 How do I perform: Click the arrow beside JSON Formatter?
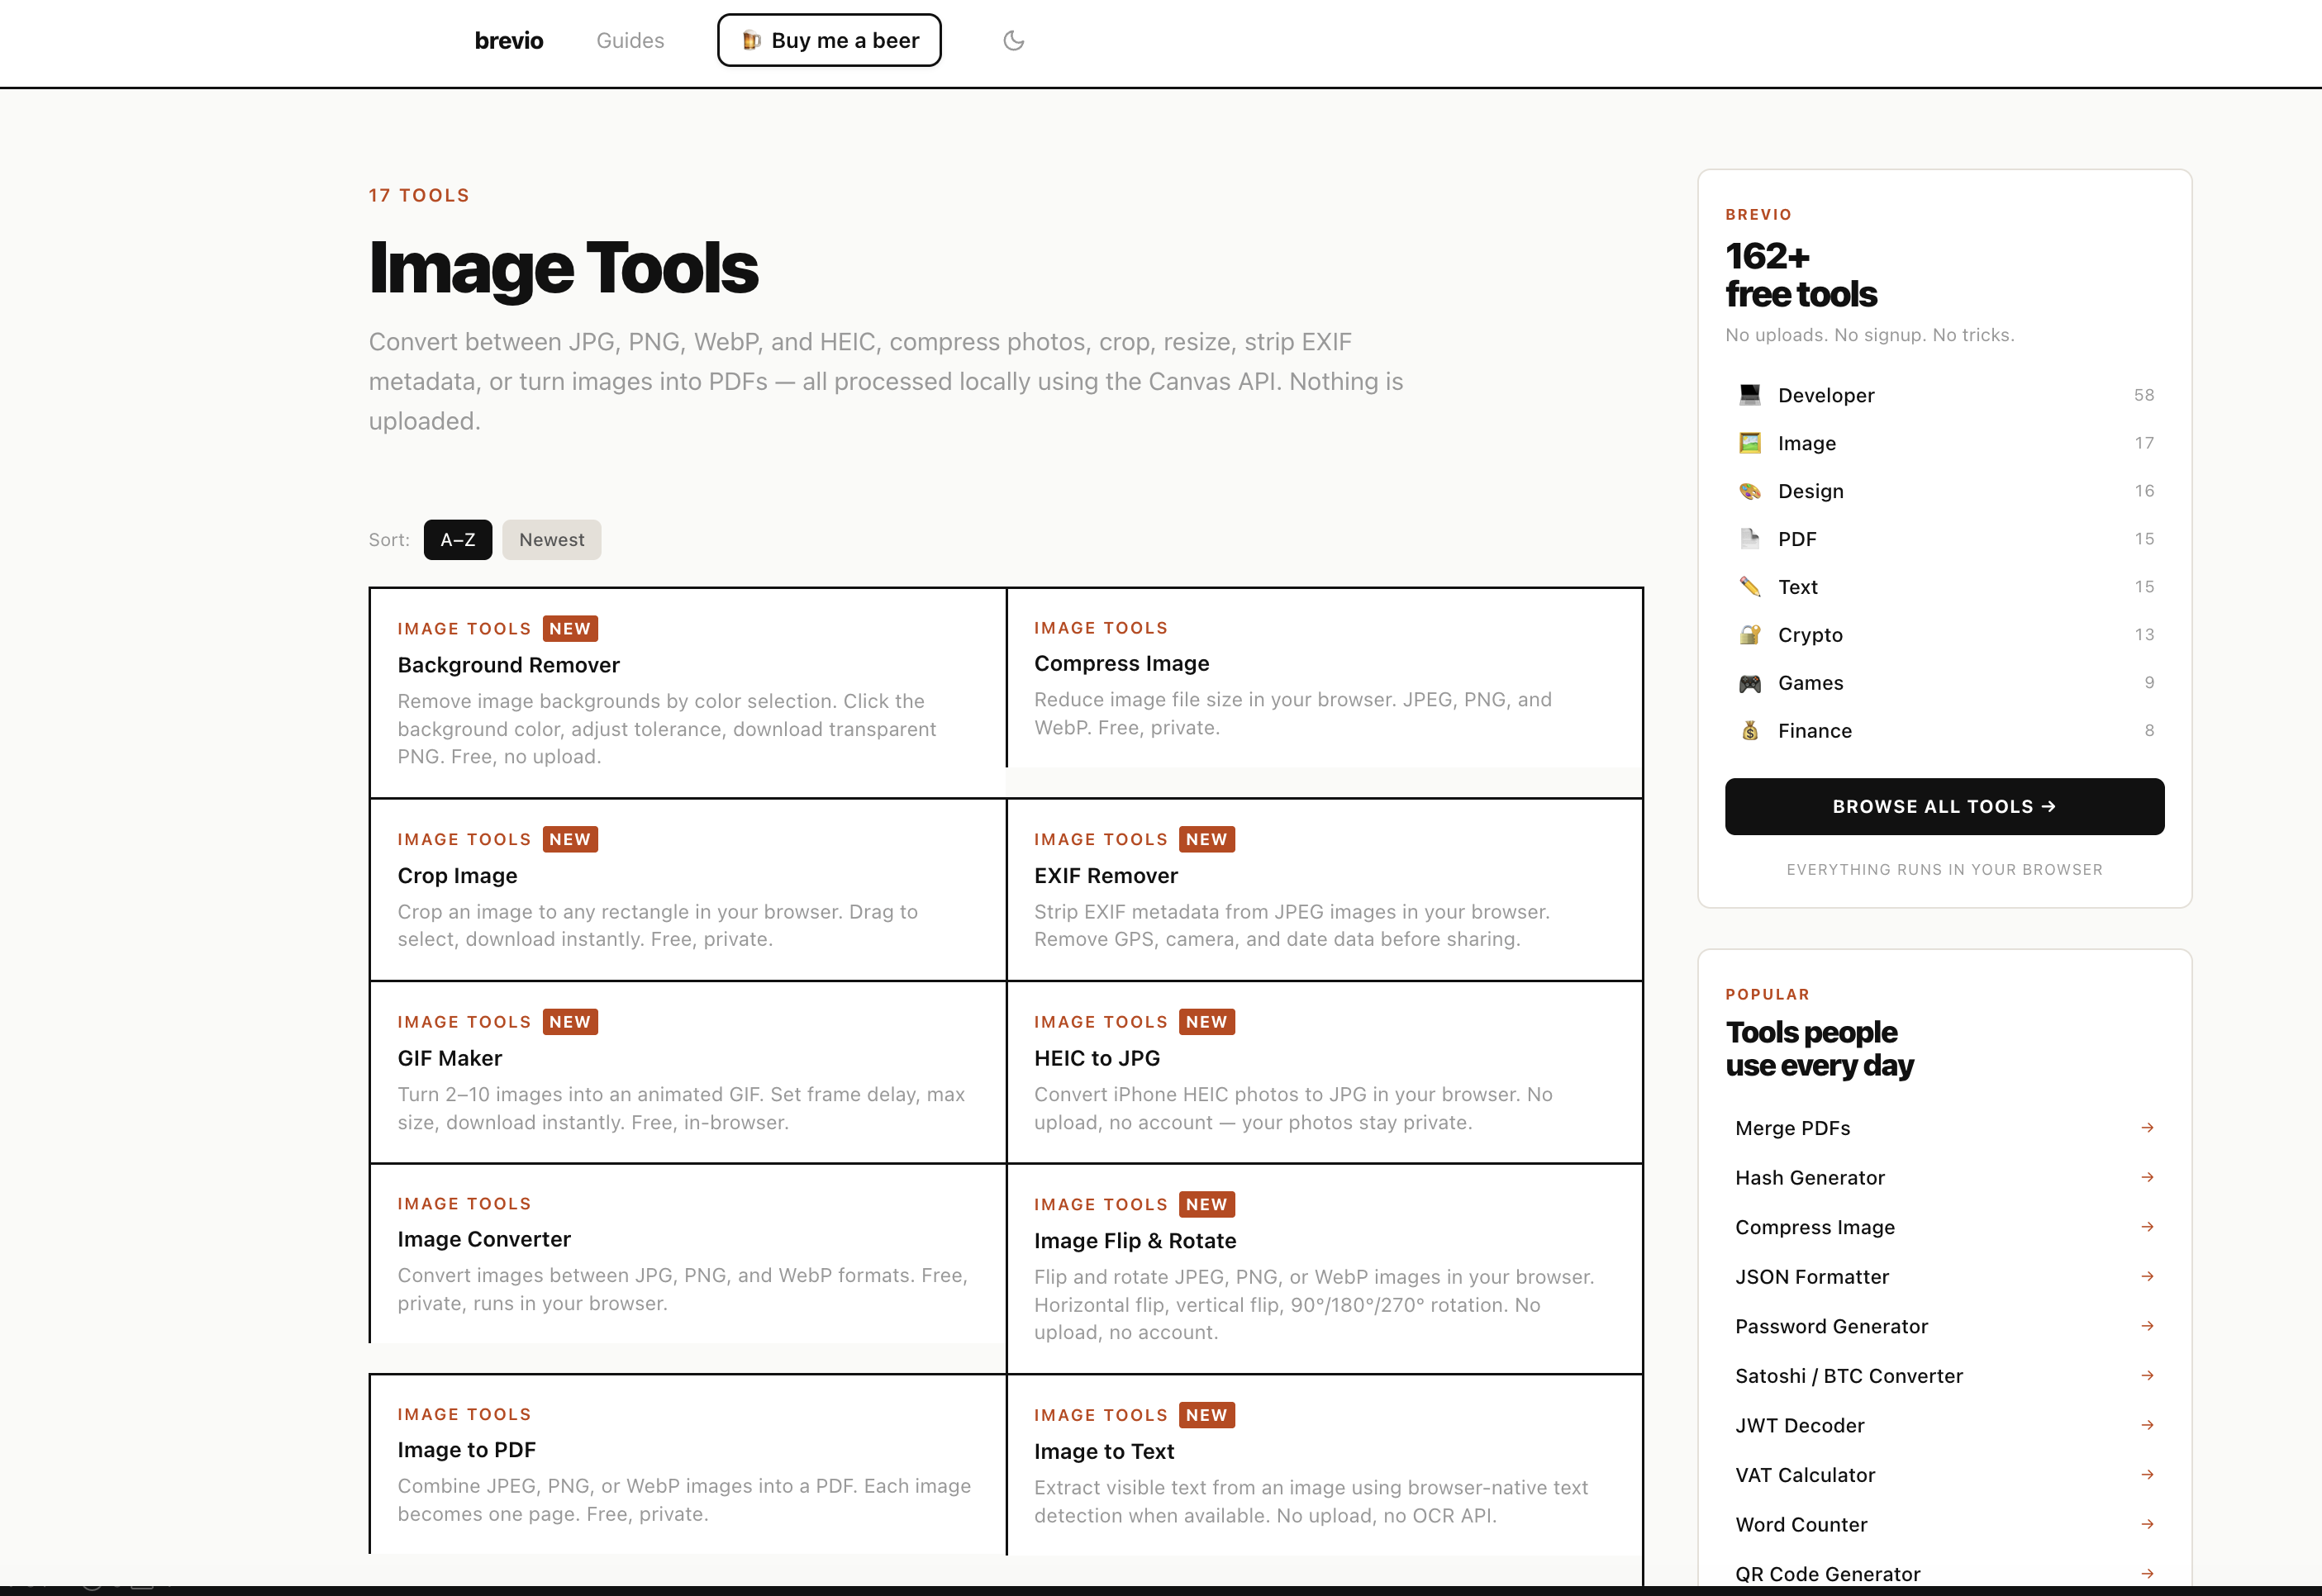[x=2146, y=1276]
